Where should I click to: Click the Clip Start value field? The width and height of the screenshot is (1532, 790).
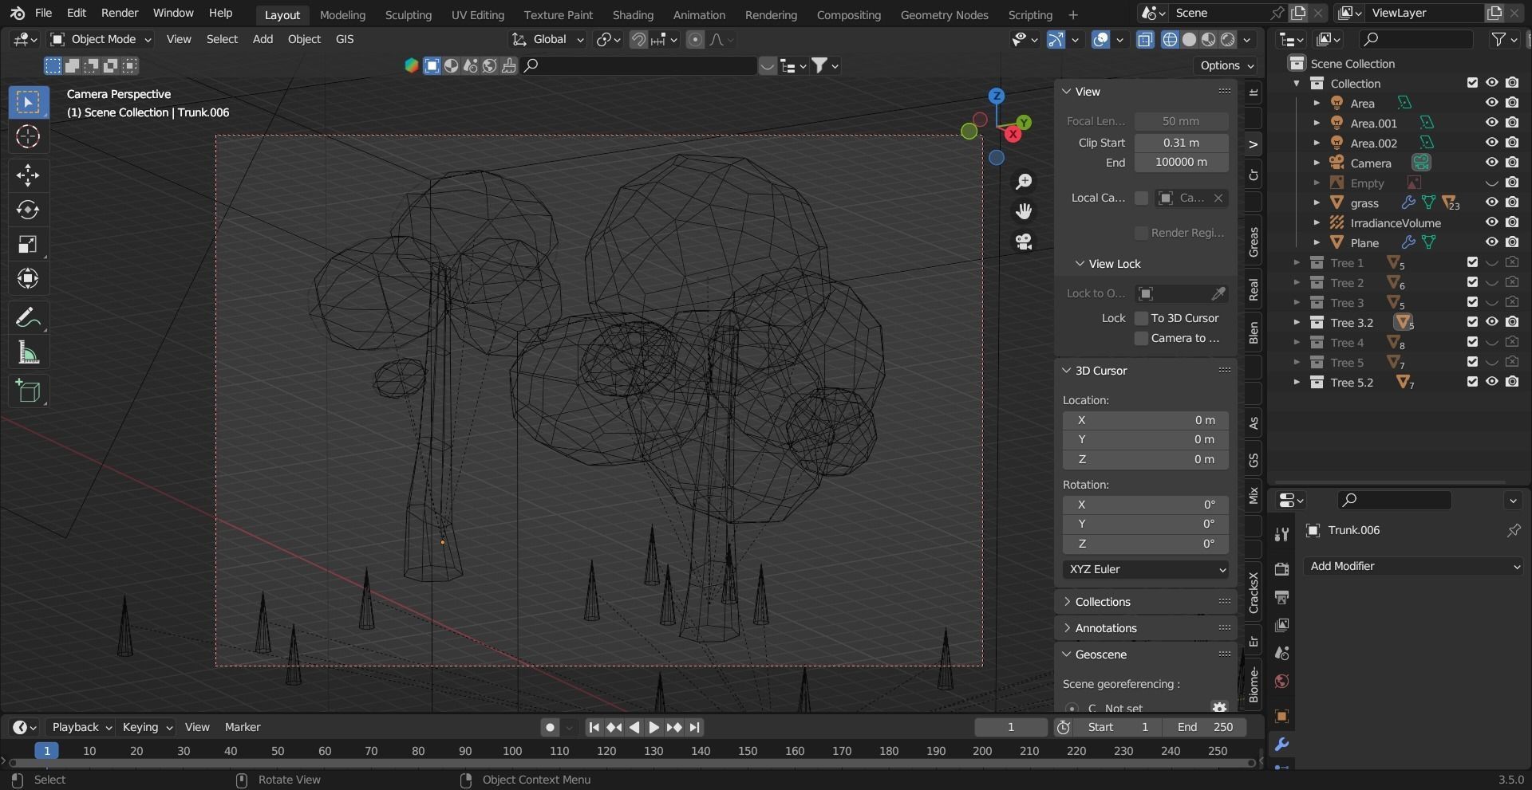point(1181,143)
